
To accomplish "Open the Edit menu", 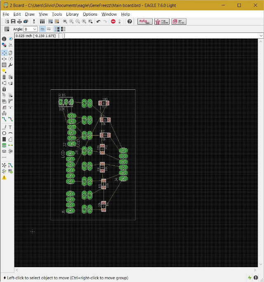I will tap(17, 14).
